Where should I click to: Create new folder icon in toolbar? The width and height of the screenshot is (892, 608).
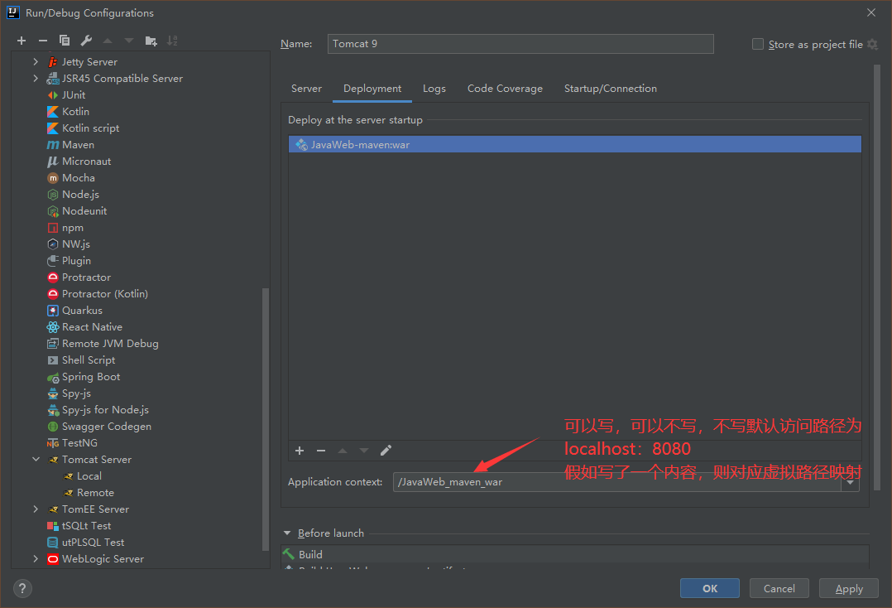coord(151,41)
